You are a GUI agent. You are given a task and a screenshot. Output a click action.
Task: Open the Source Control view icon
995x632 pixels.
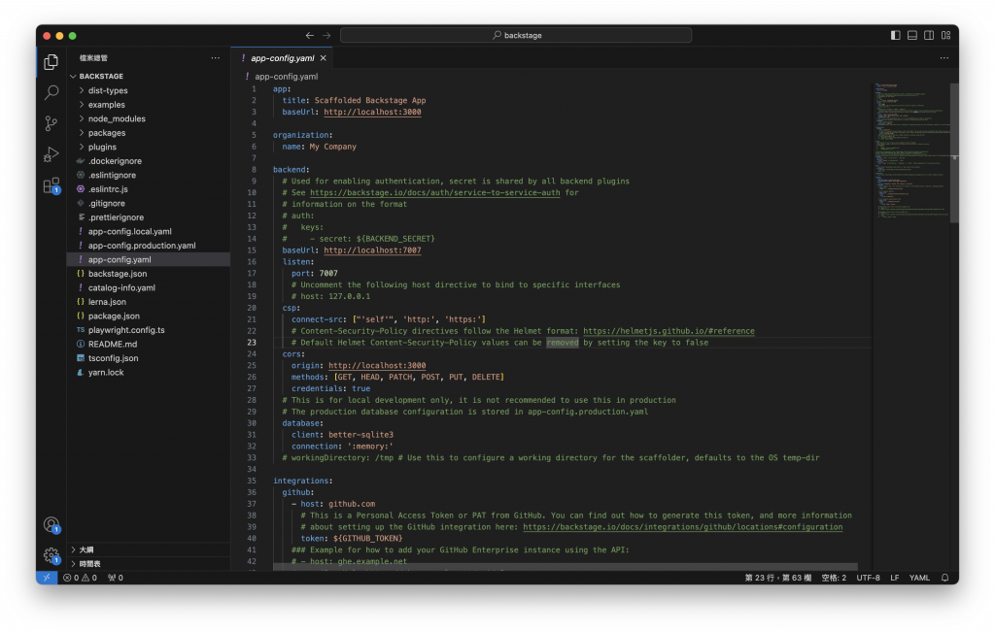coord(51,123)
